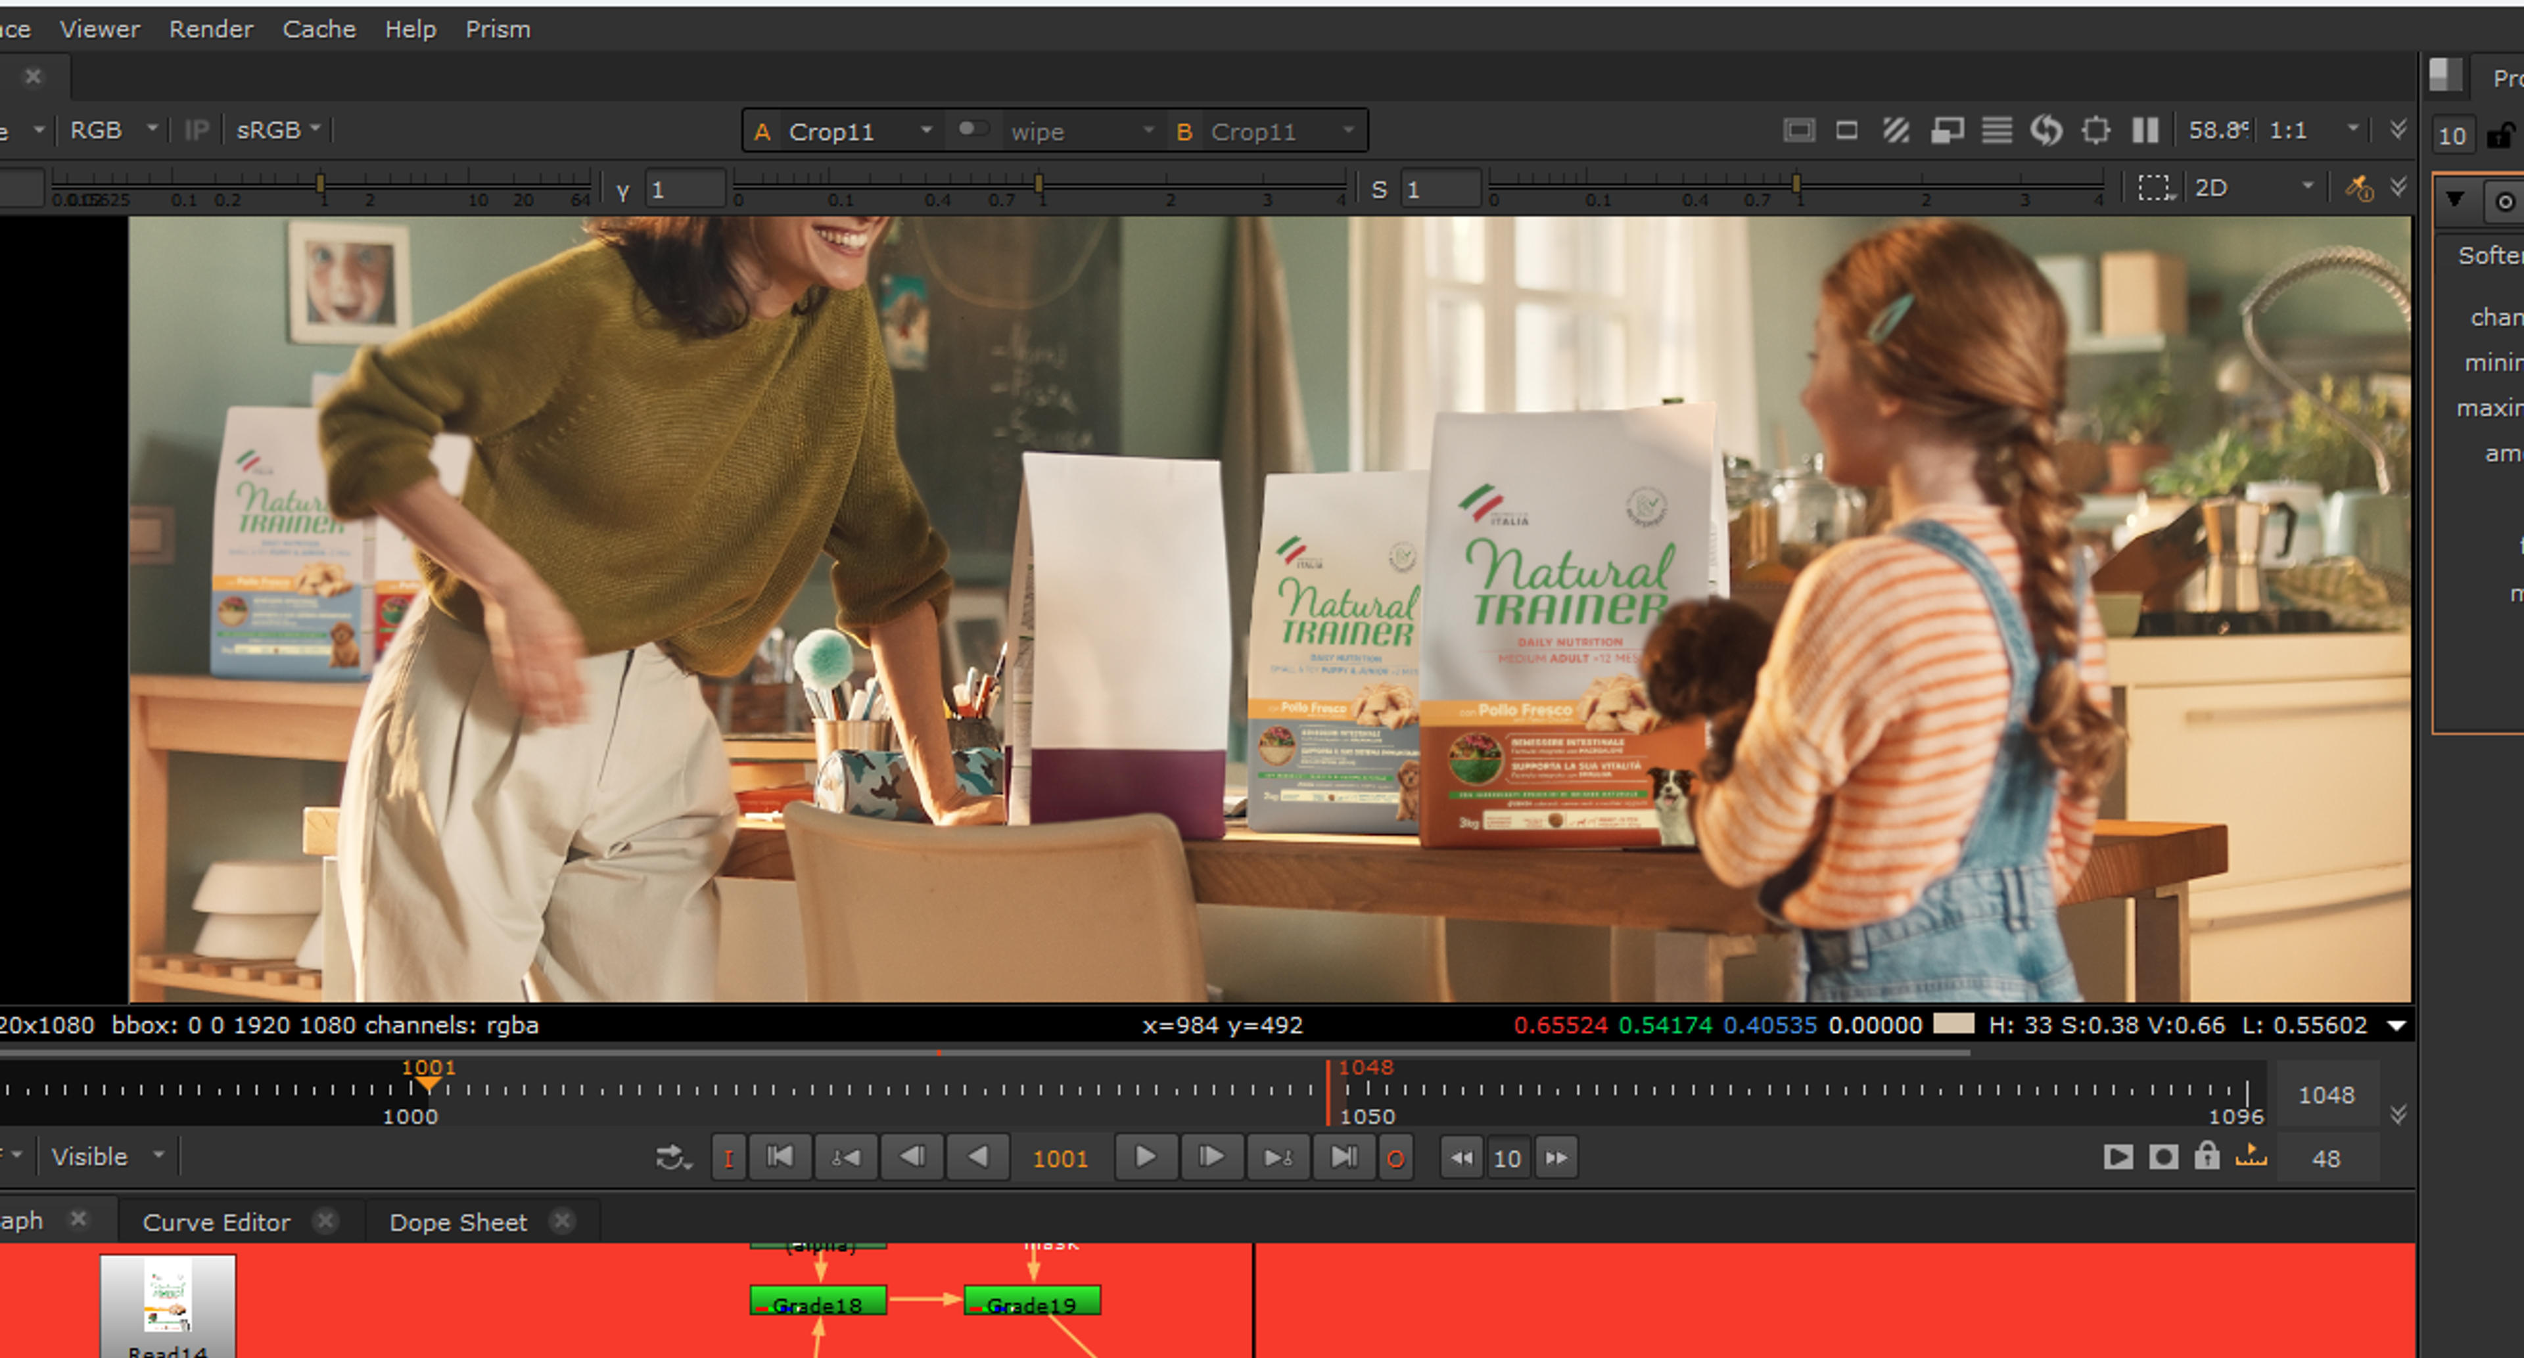Image resolution: width=2524 pixels, height=1358 pixels.
Task: Toggle proxy mode overlapping-rectangles icon
Action: 1946,130
